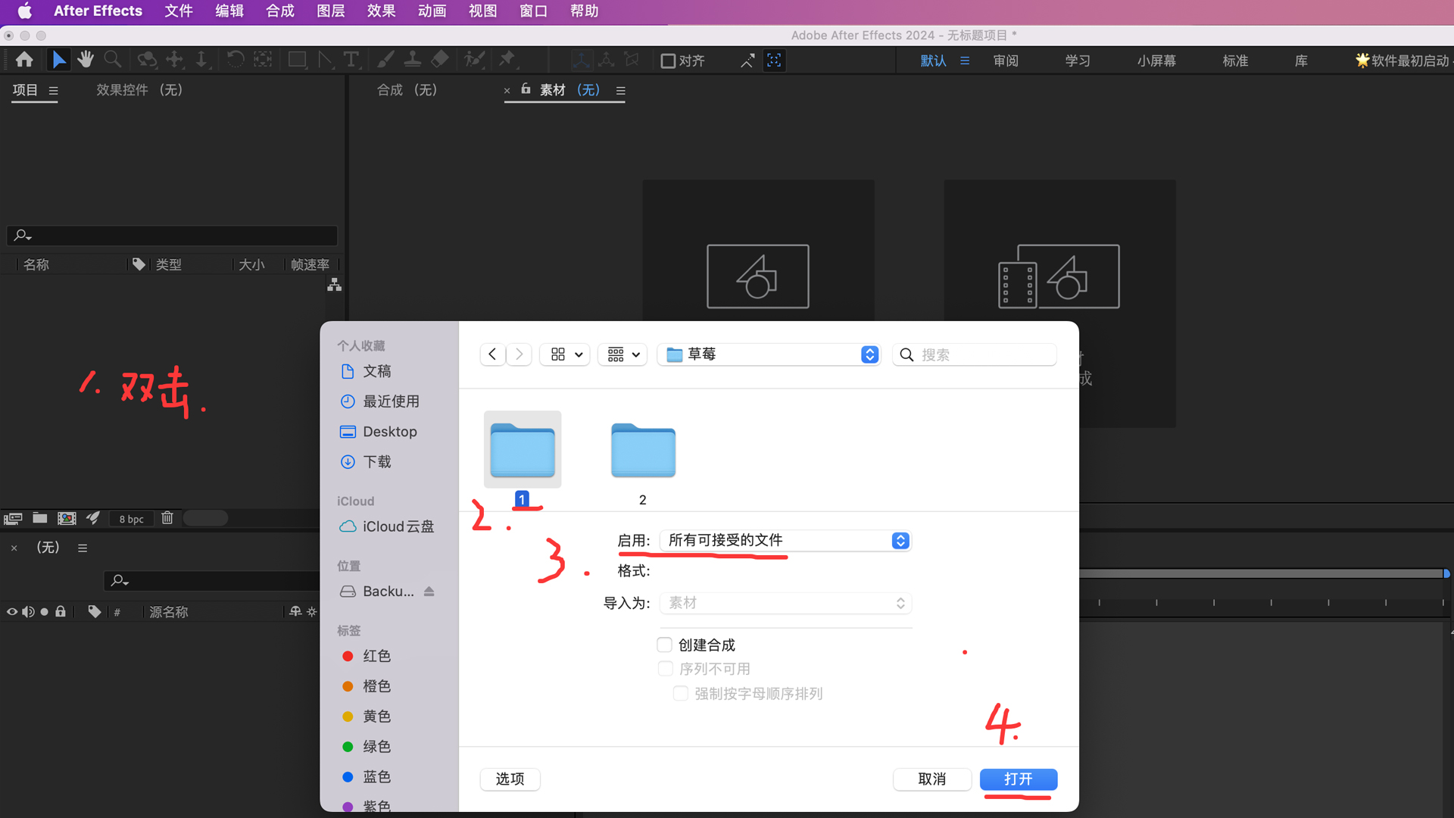
Task: Click the trash can delete icon
Action: 167,518
